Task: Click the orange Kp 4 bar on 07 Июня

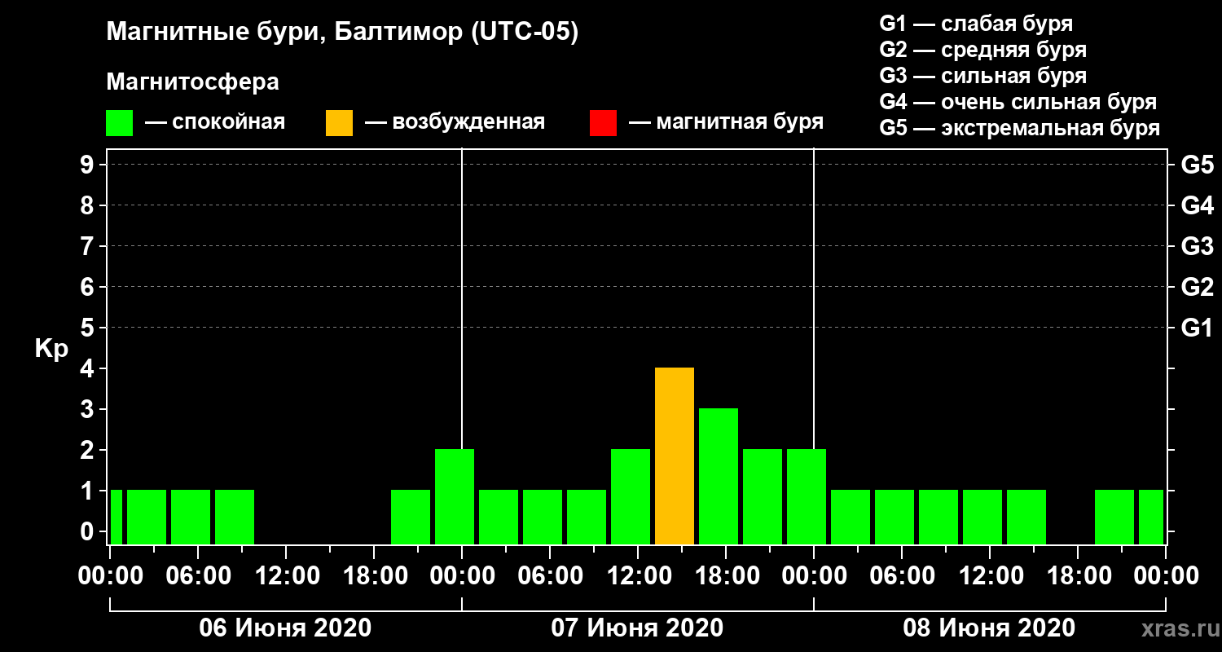Action: click(x=675, y=456)
